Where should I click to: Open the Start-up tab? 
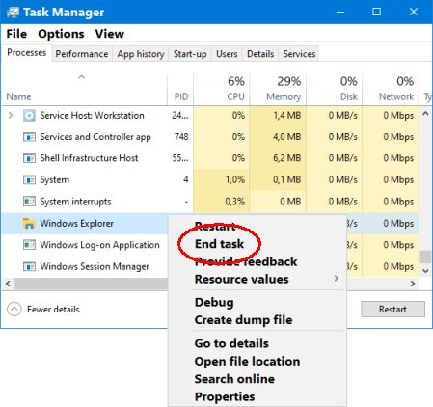(190, 54)
